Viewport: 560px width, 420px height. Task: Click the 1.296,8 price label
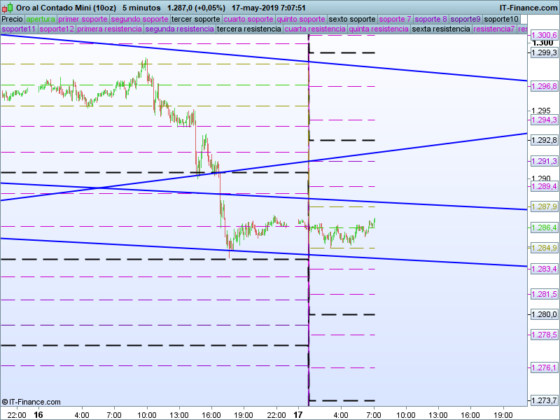coord(544,86)
